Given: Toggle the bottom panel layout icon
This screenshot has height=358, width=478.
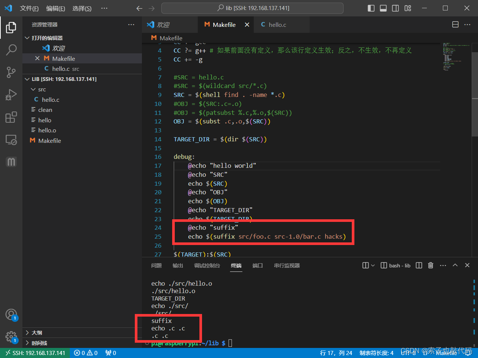Looking at the screenshot, I should pyautogui.click(x=383, y=8).
